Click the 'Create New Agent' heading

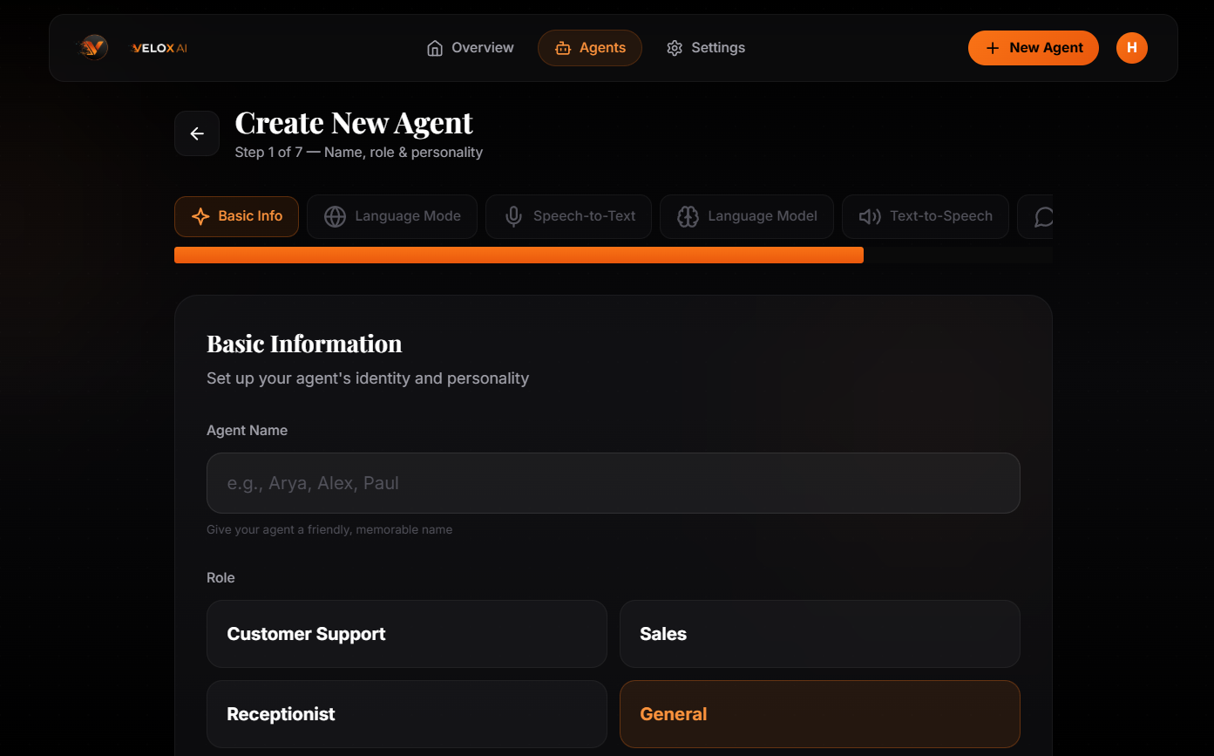(354, 123)
